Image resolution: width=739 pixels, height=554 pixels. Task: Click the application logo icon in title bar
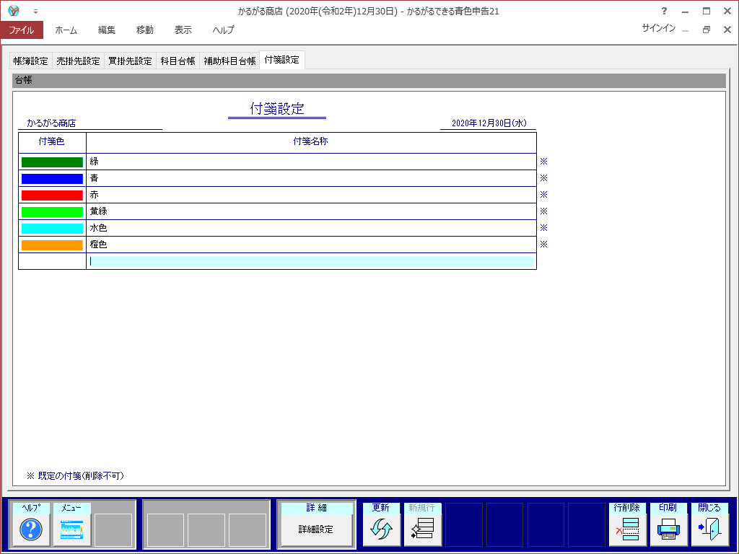tap(14, 10)
